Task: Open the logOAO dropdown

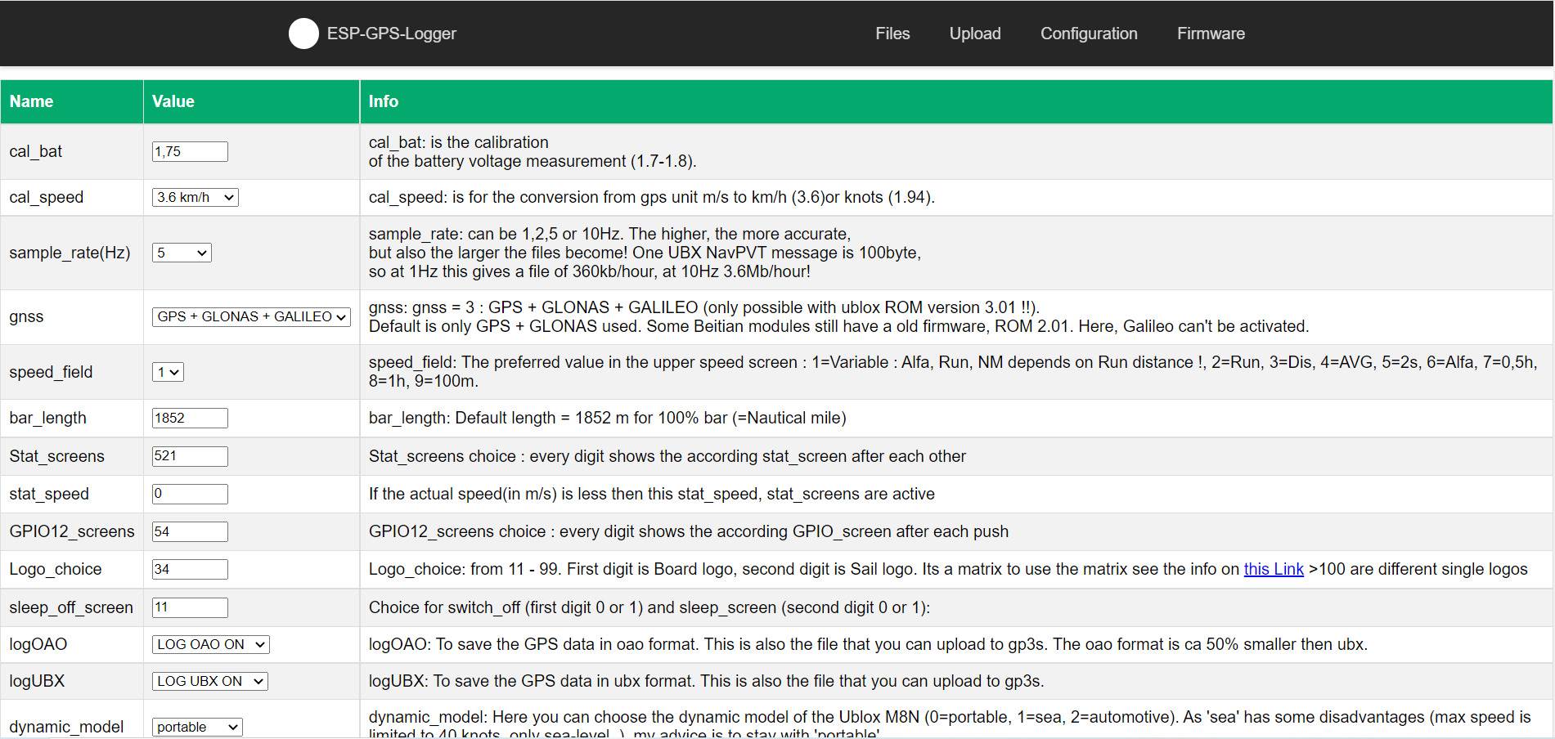Action: pos(209,644)
